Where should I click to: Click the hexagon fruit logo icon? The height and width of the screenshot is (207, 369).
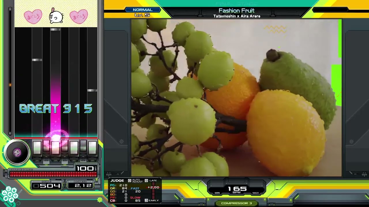point(10,195)
